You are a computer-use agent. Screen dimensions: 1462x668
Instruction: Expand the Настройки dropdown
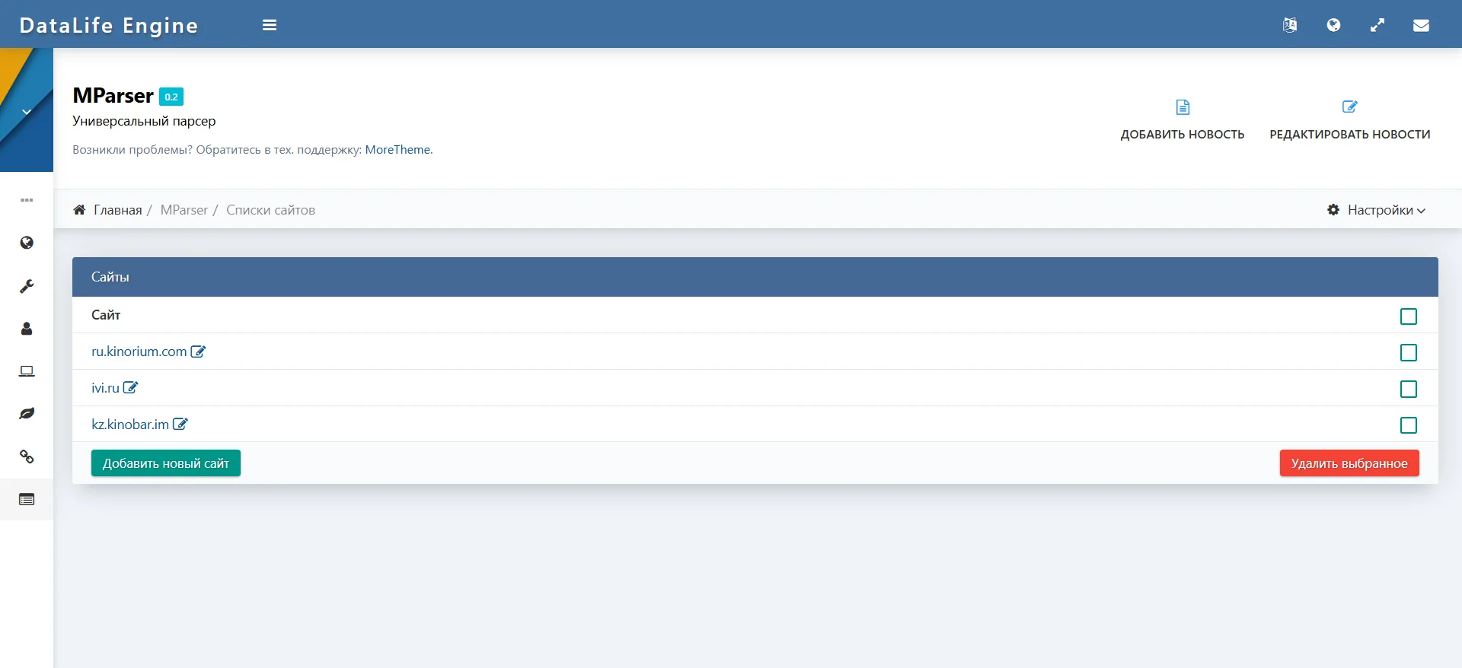coord(1376,210)
